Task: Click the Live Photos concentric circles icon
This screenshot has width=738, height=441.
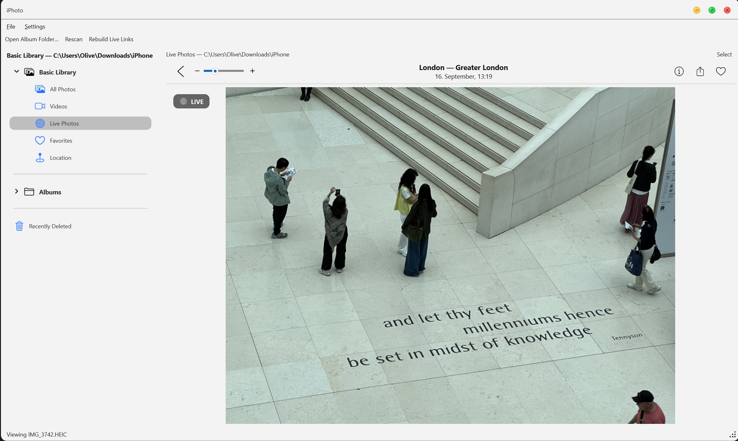Action: 40,123
